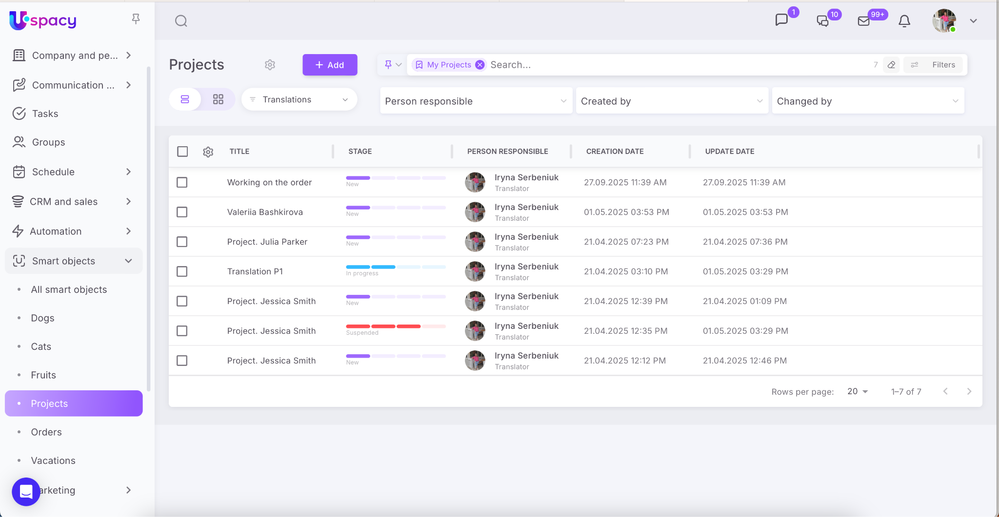This screenshot has width=999, height=517.
Task: Toggle the select-all checkbox in header
Action: (x=182, y=152)
